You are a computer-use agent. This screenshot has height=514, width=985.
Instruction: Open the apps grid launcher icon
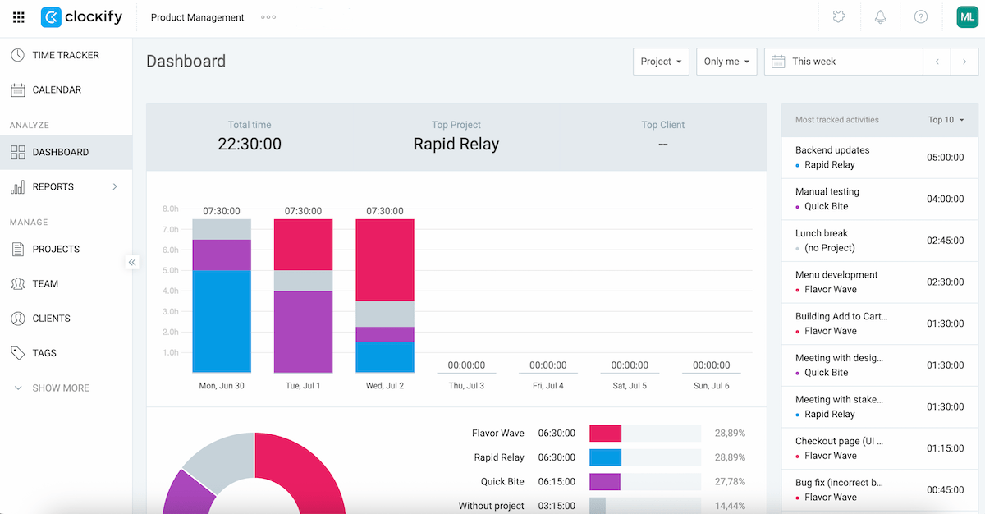point(19,17)
